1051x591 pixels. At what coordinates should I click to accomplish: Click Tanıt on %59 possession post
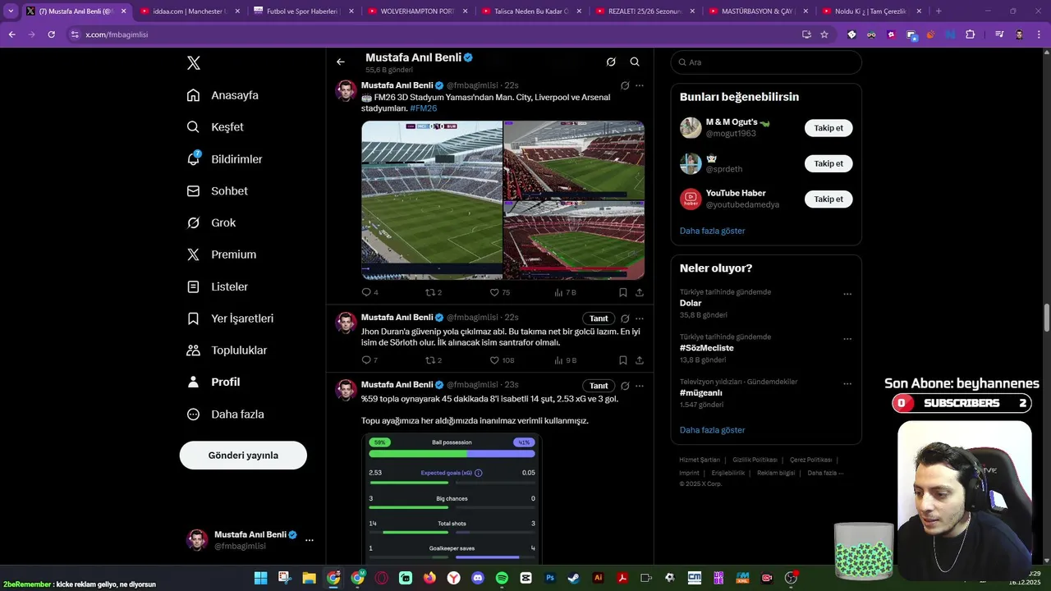(599, 386)
